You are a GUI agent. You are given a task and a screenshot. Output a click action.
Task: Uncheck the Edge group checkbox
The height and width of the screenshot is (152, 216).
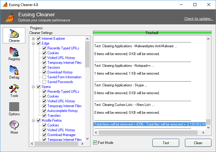tap(39, 43)
